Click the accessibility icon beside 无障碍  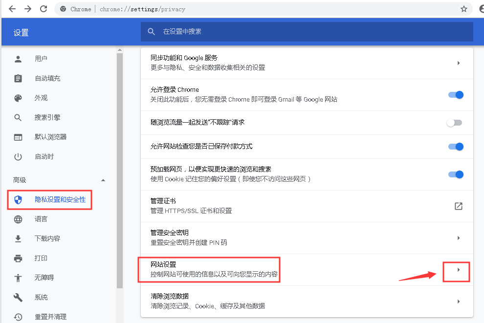point(18,278)
